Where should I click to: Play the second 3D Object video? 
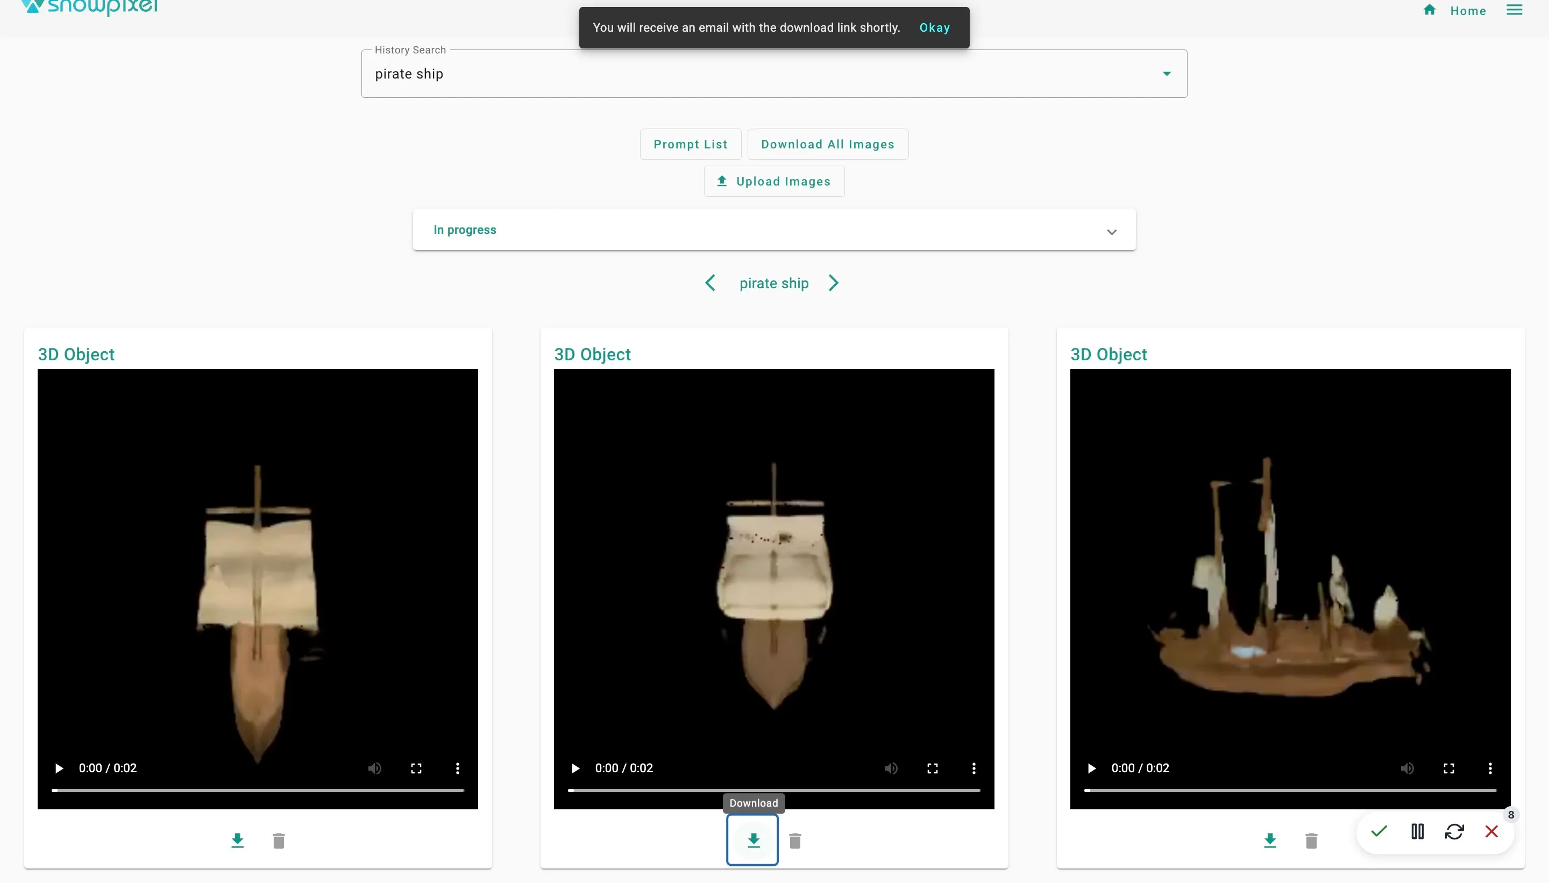[575, 768]
